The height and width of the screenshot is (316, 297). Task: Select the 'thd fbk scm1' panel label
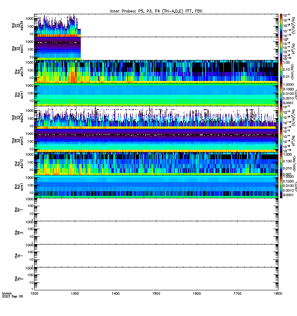(x=19, y=186)
